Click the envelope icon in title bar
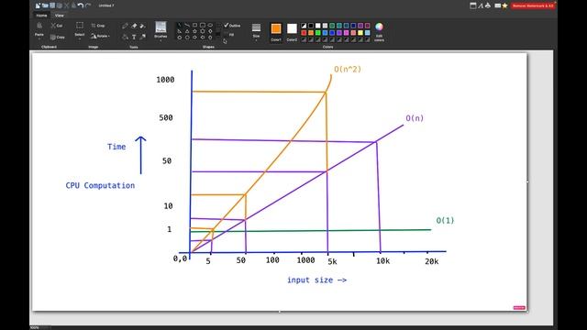The image size is (587, 330). point(497,5)
